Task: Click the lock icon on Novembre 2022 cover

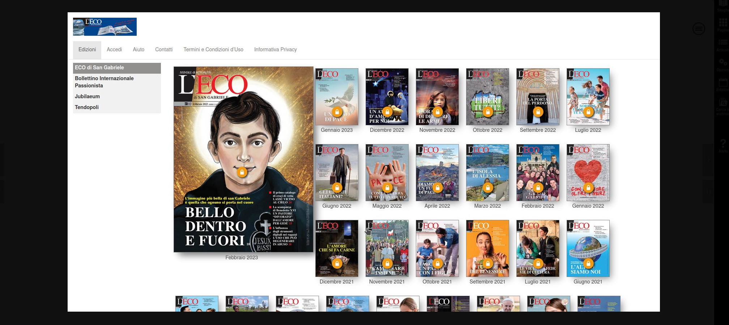Action: click(x=438, y=112)
